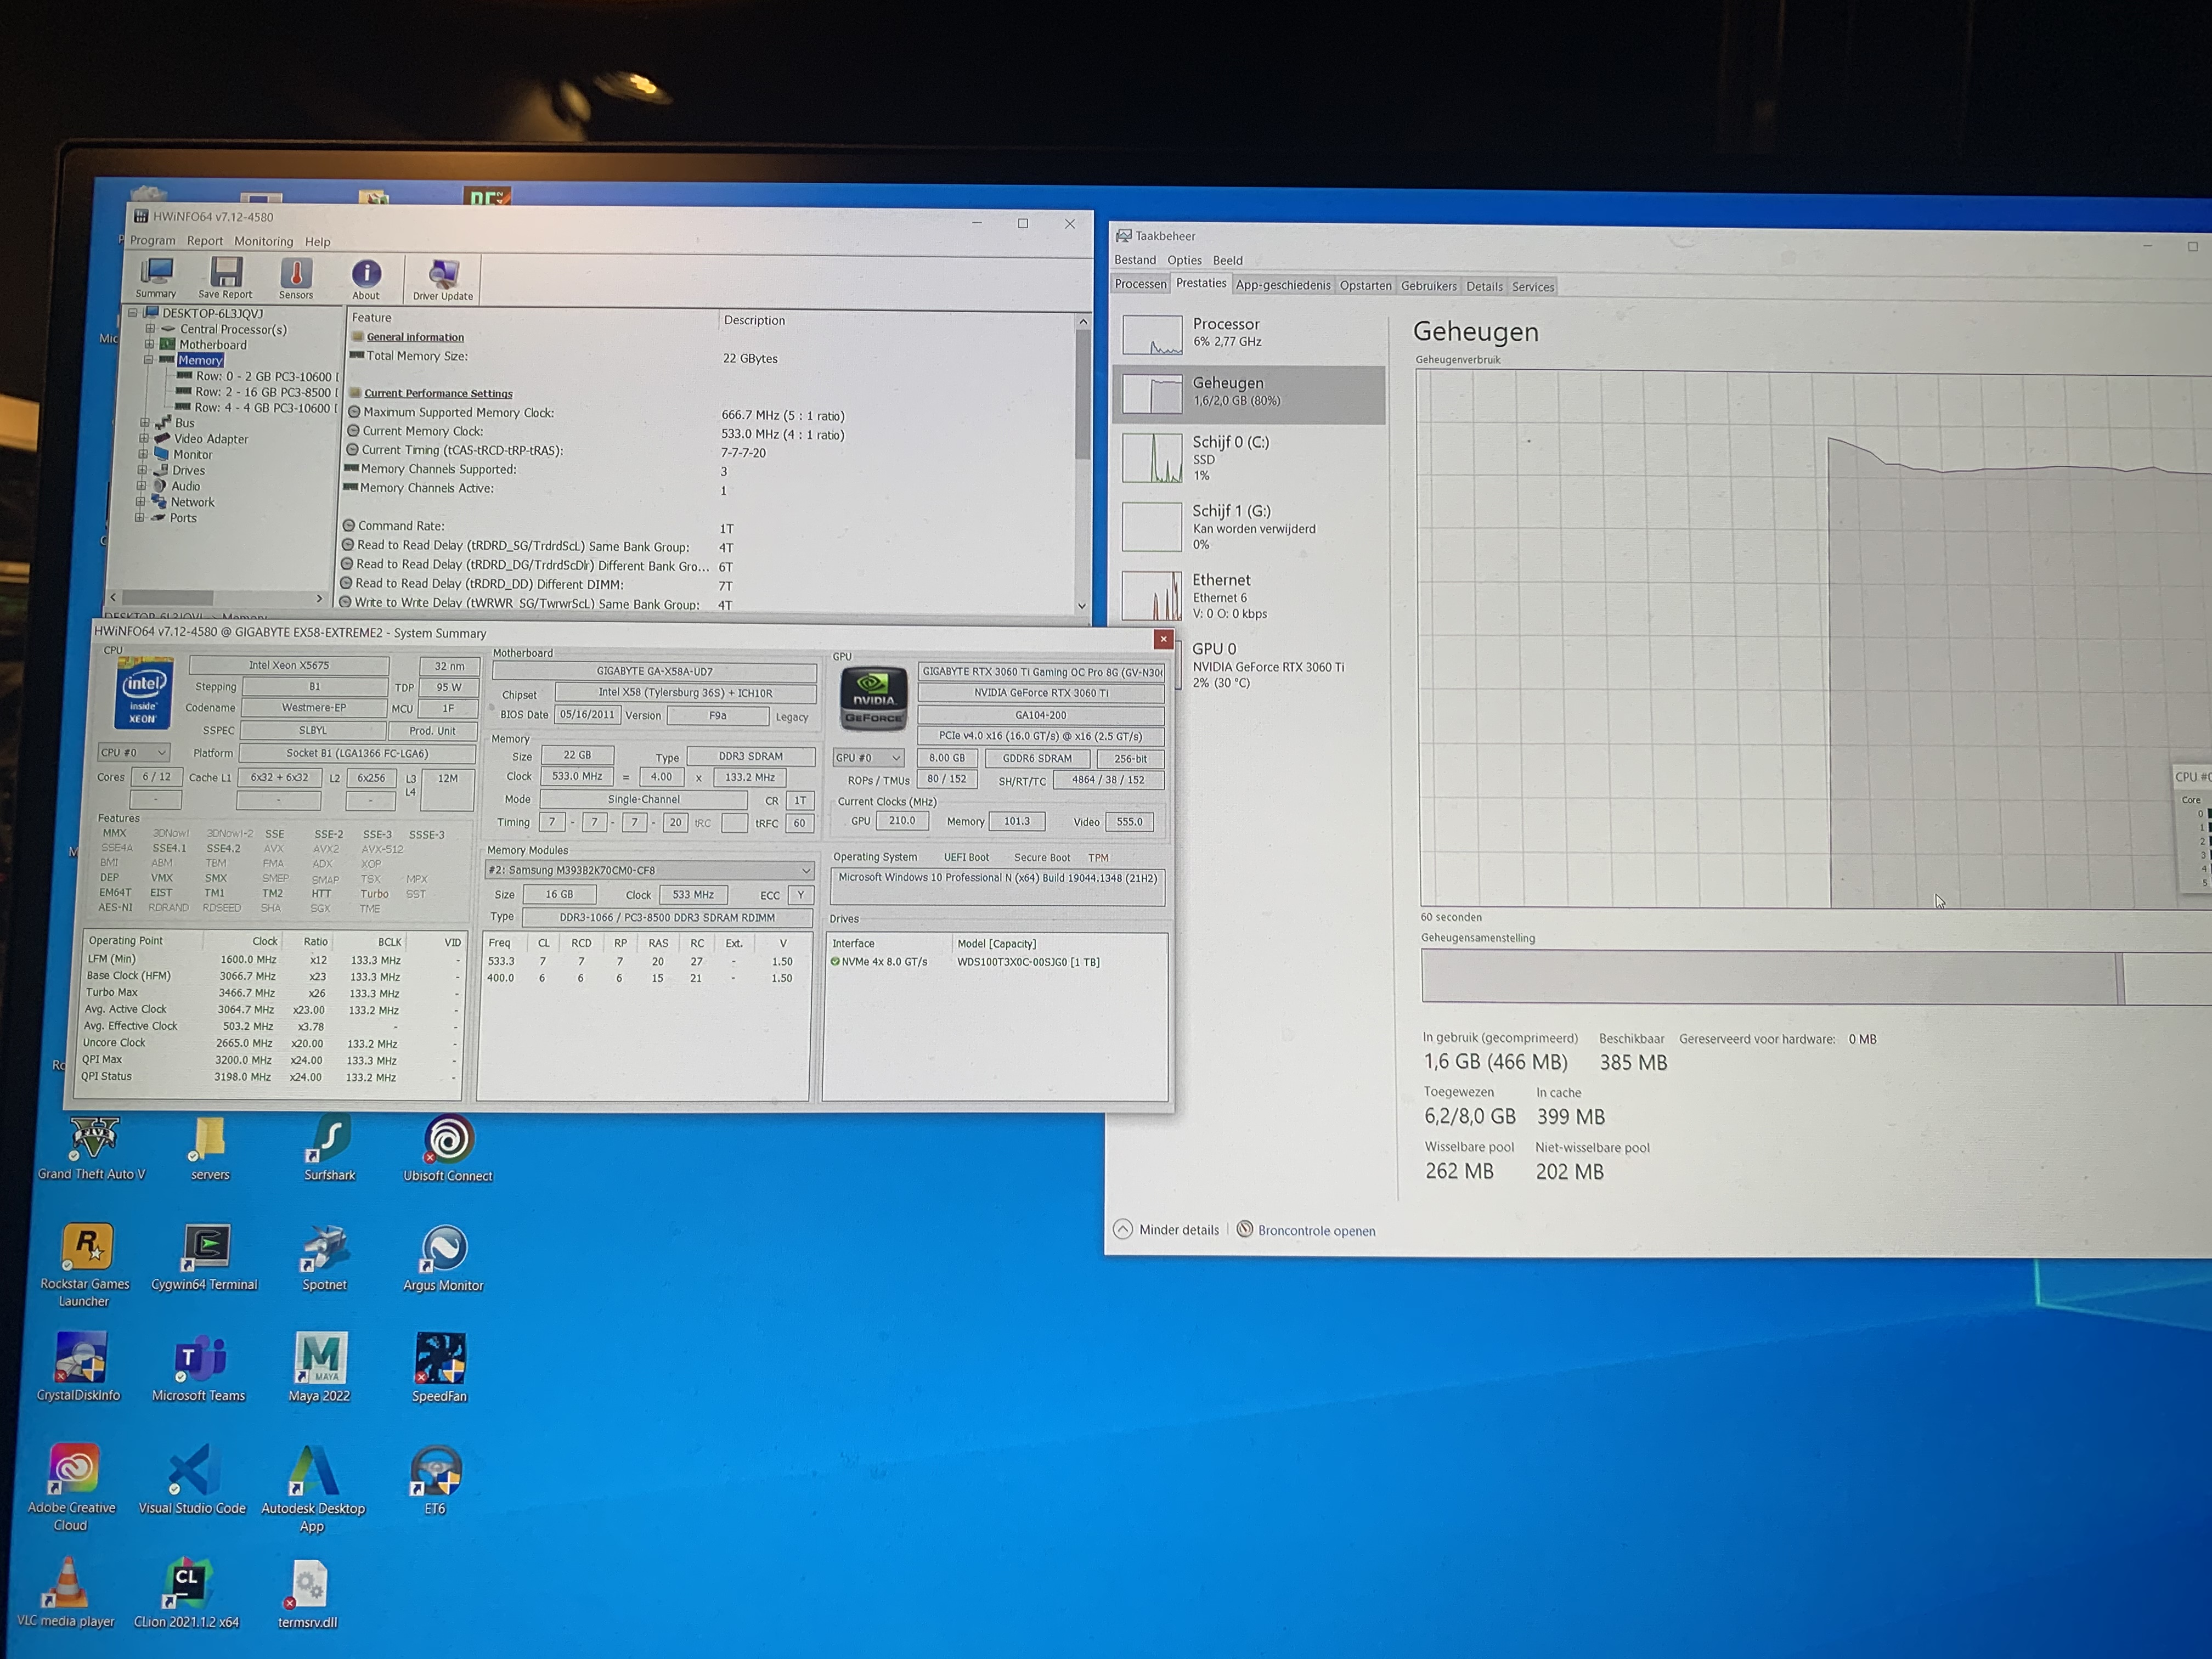
Task: Open the Report menu in HWiNFO64
Action: 205,241
